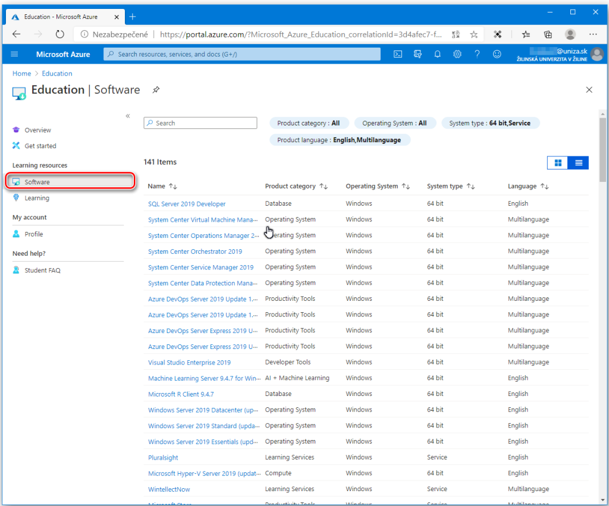Show Azure notifications bell

point(438,54)
